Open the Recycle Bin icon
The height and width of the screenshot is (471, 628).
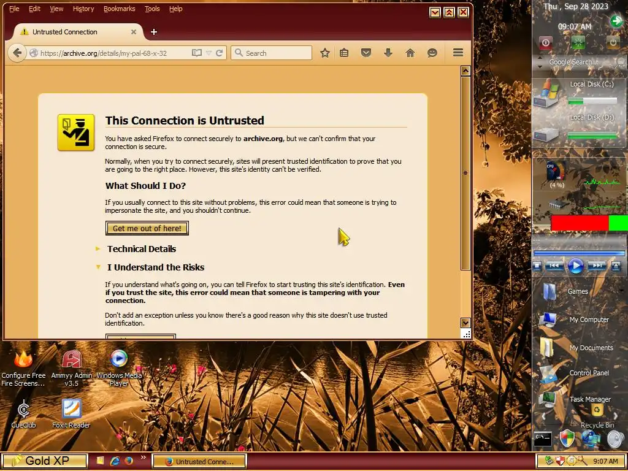click(x=597, y=410)
